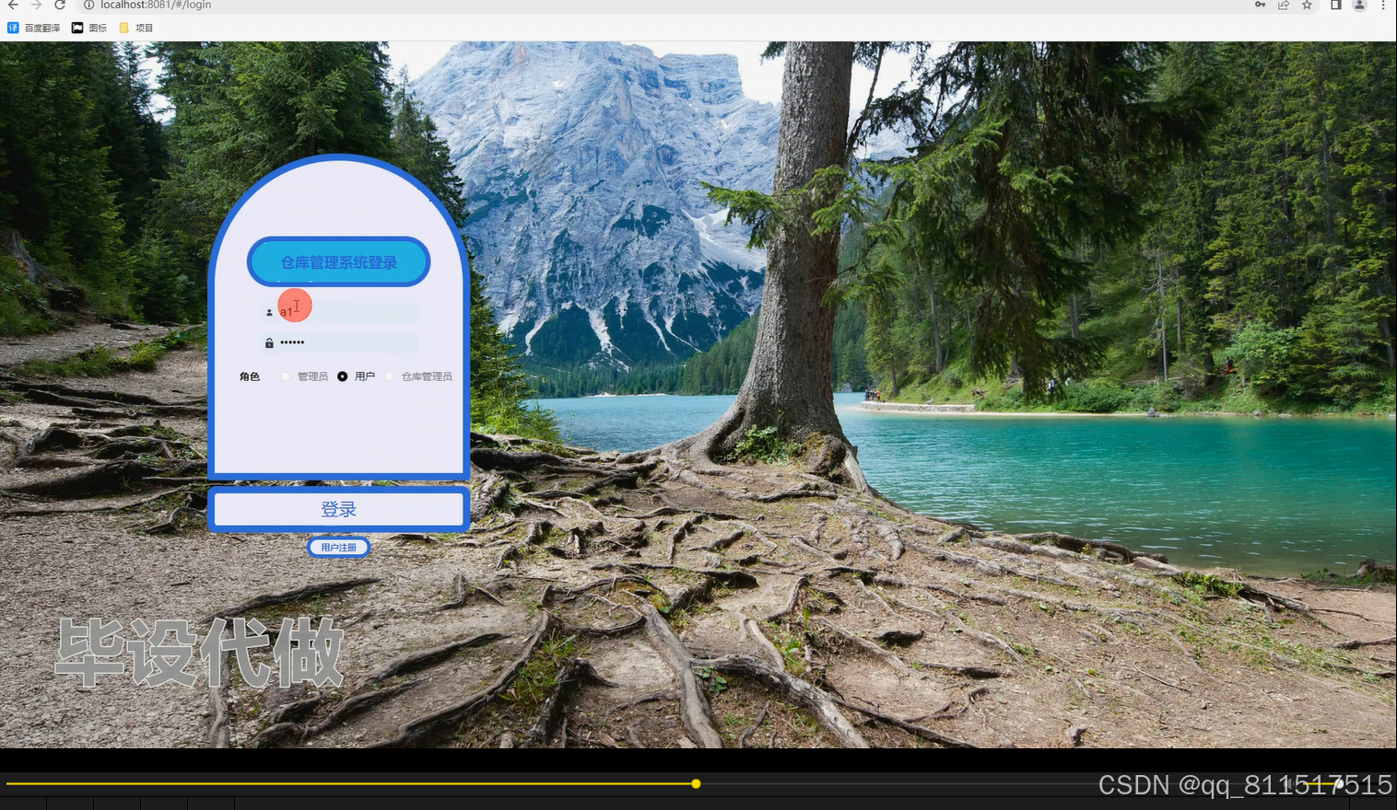Click the 角色 label

[x=250, y=376]
